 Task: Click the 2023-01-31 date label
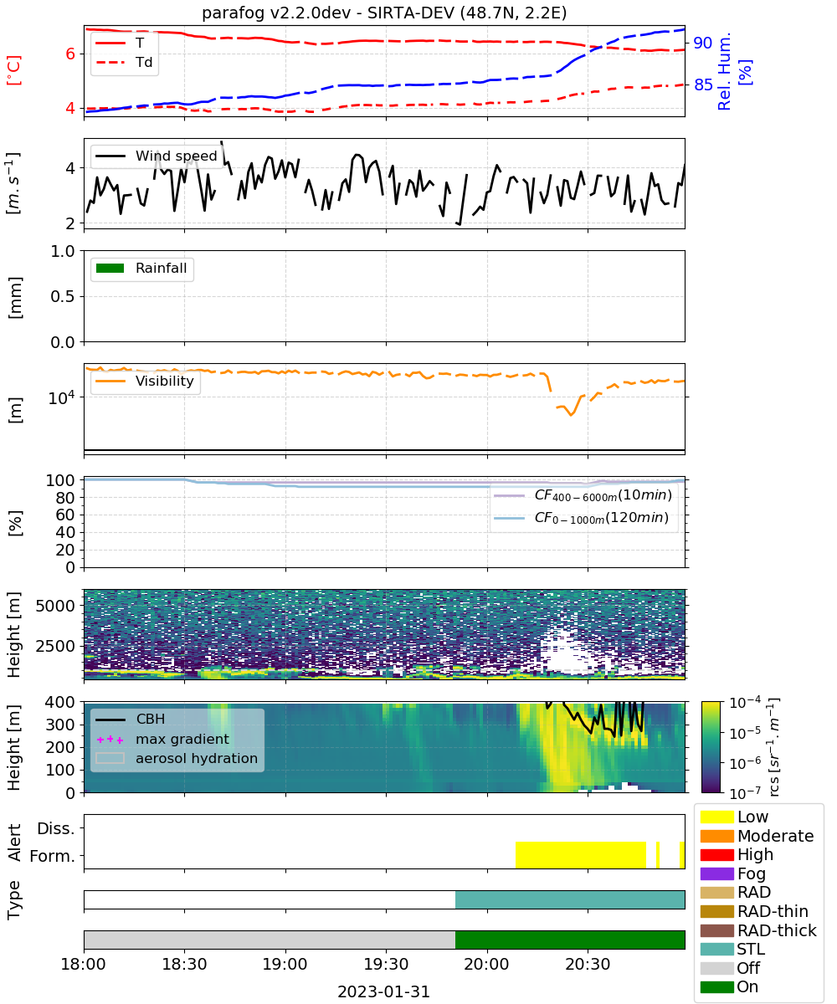(383, 992)
